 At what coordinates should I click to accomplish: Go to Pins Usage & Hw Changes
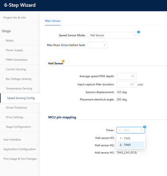[20, 159]
